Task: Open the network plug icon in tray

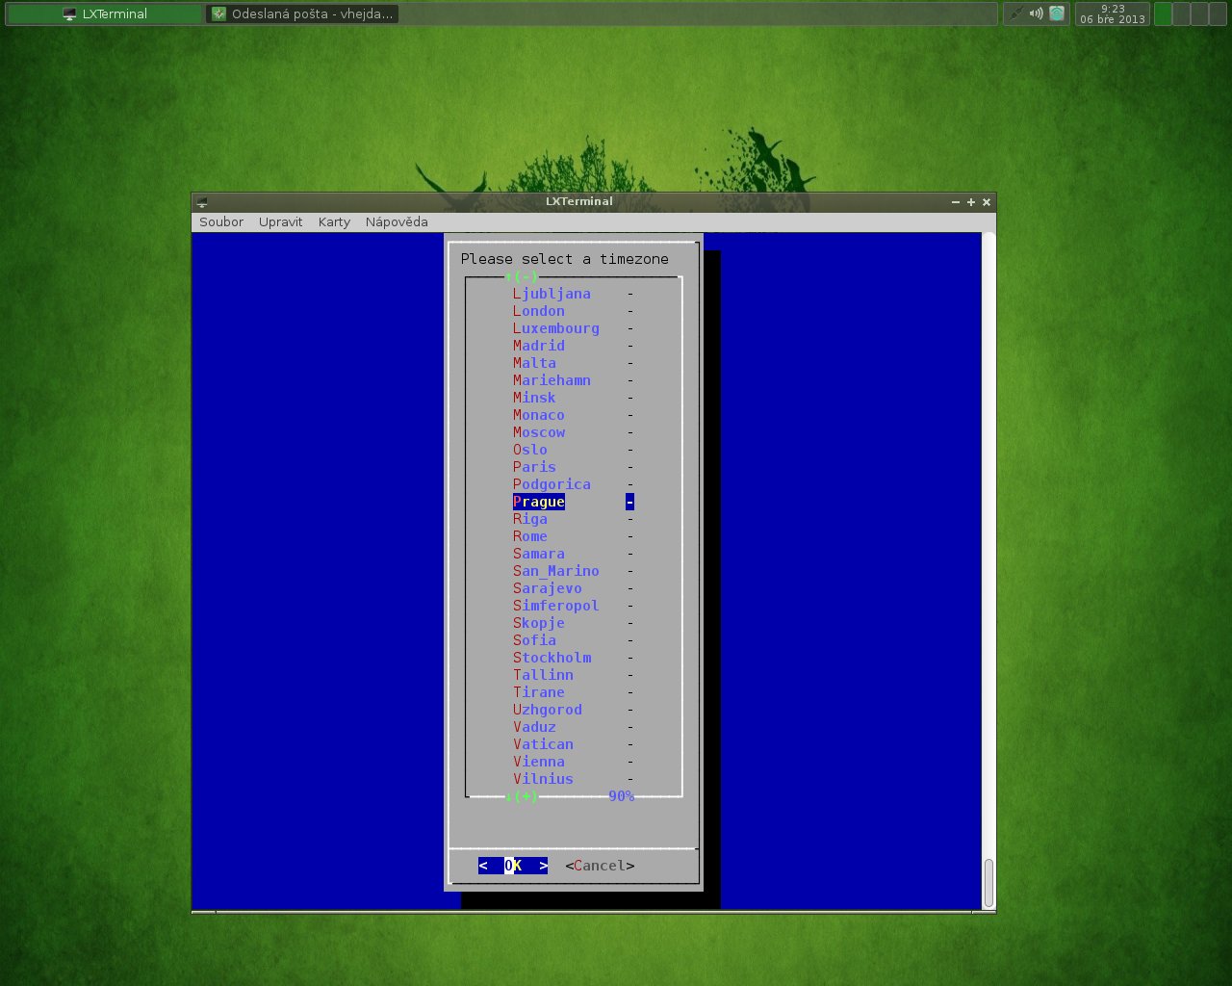Action: [1015, 13]
